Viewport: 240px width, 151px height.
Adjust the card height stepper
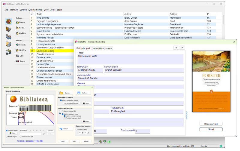point(88,133)
